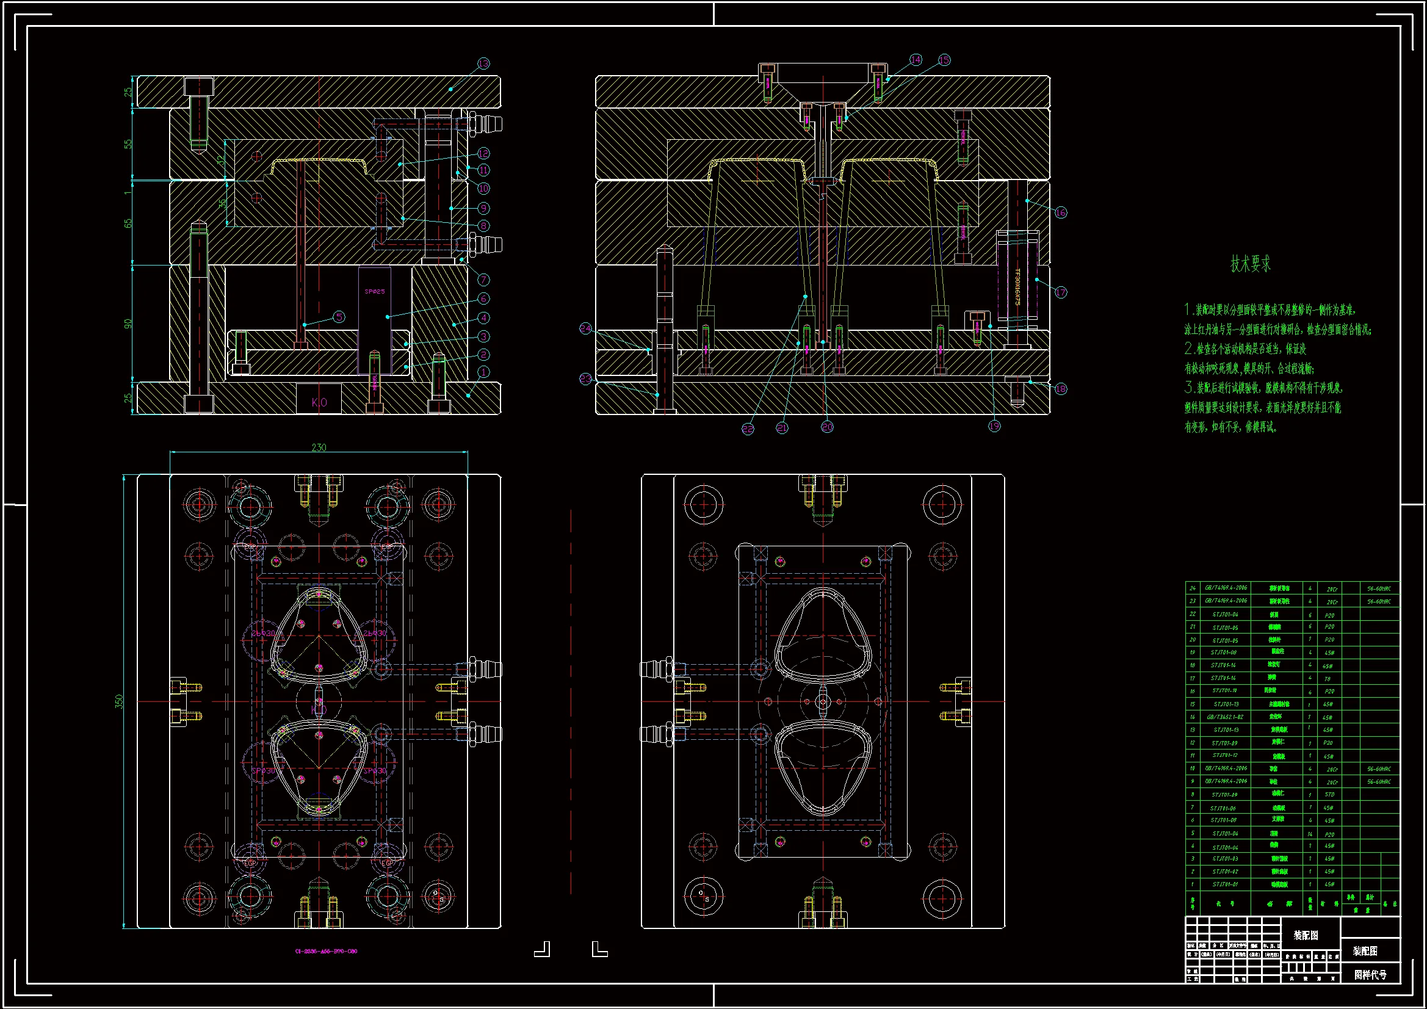Image resolution: width=1427 pixels, height=1009 pixels.
Task: Select balloon callout number 5
Action: tap(339, 317)
